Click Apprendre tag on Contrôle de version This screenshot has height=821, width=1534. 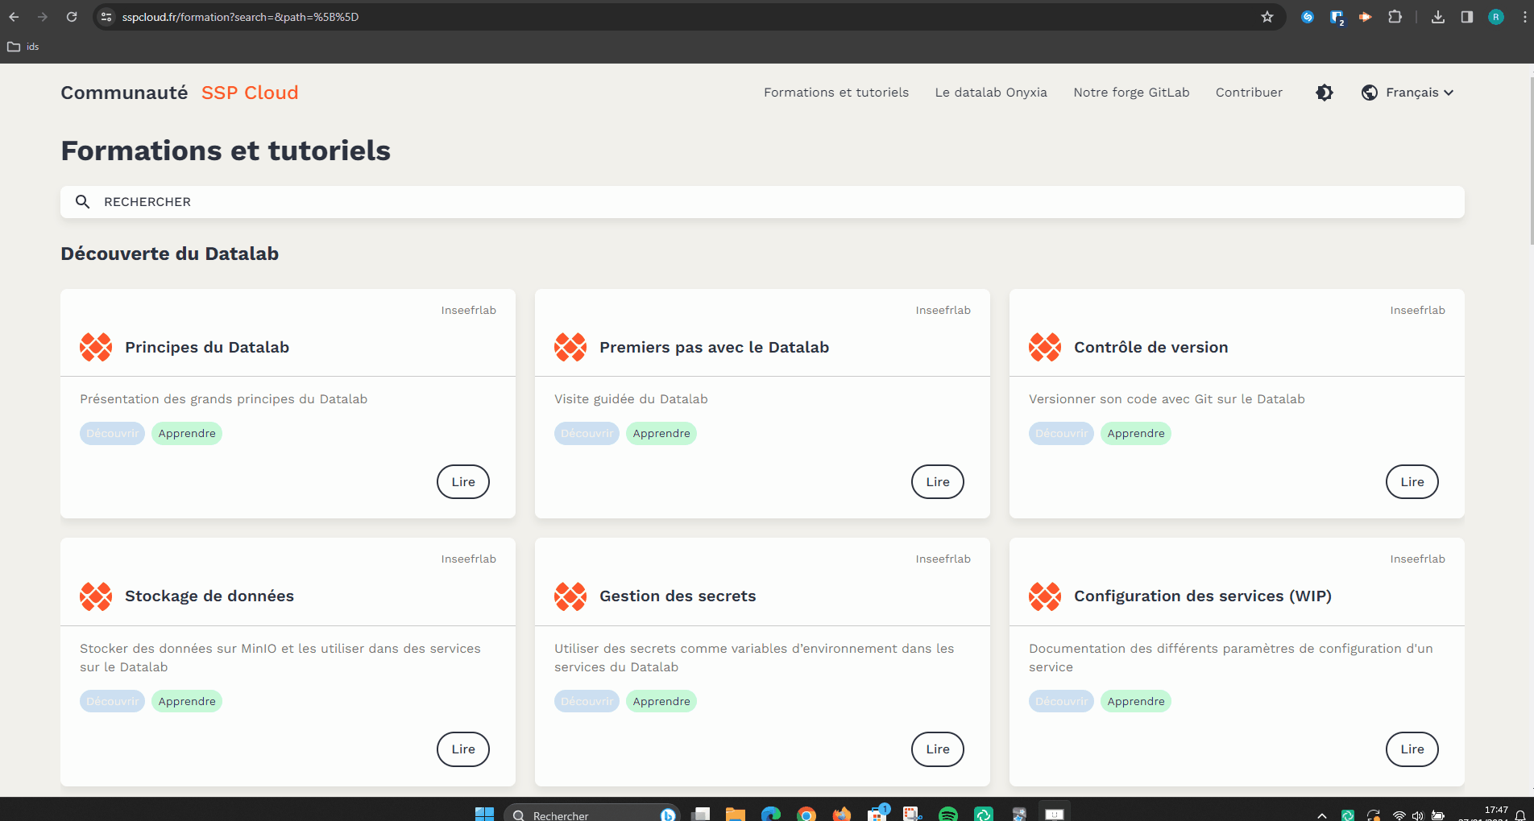(1136, 434)
